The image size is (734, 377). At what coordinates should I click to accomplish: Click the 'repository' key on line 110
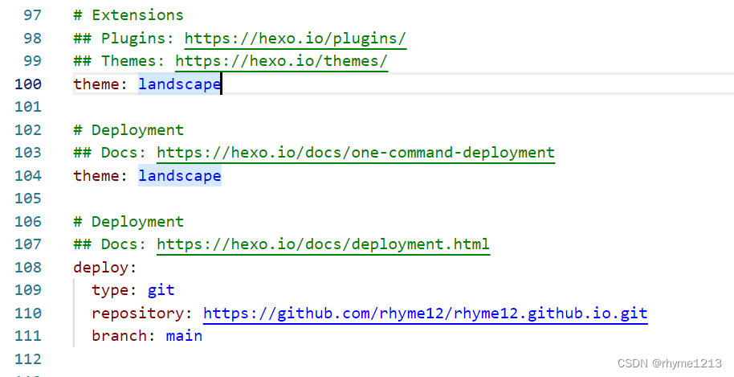[138, 313]
